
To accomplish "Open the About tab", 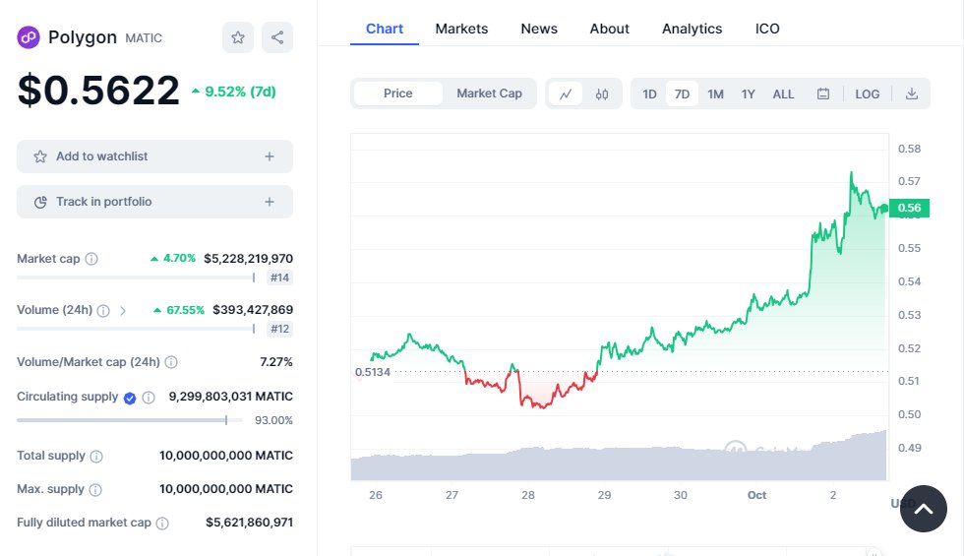I will (609, 29).
